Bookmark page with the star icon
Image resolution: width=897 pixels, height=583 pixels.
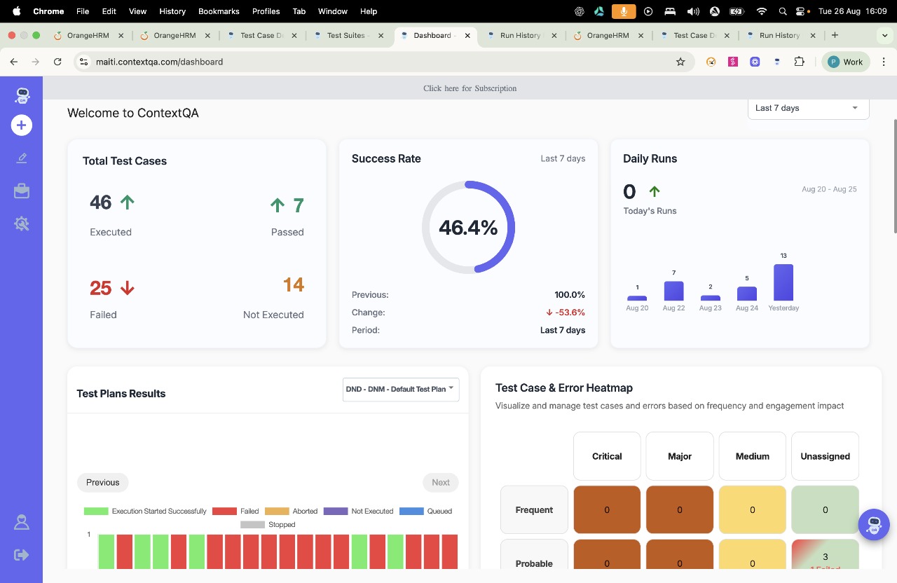click(680, 62)
